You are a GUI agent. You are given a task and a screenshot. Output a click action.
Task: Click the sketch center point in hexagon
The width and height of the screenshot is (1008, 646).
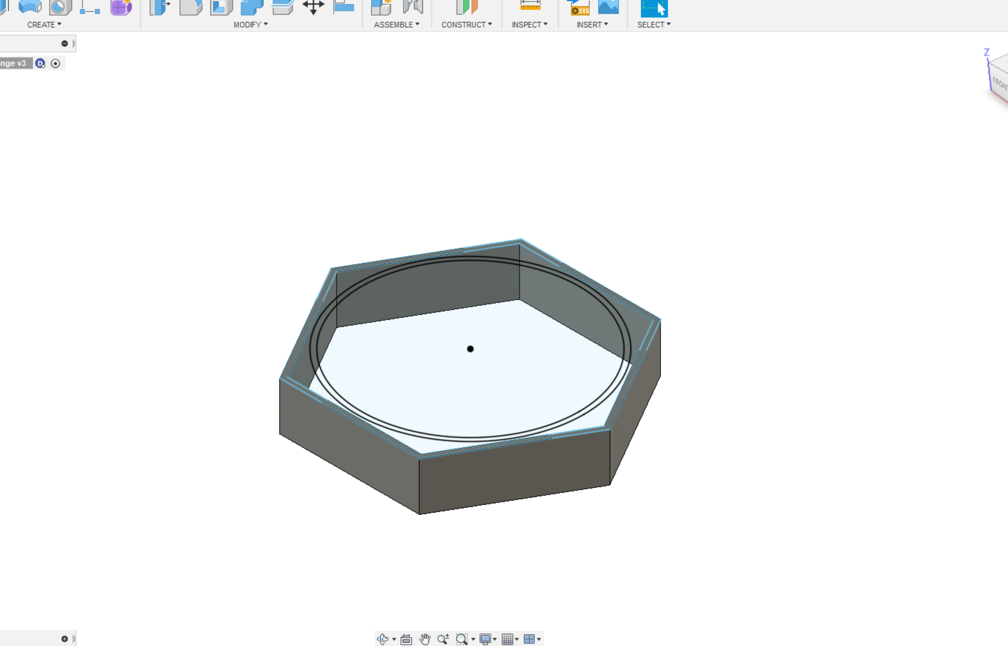470,349
